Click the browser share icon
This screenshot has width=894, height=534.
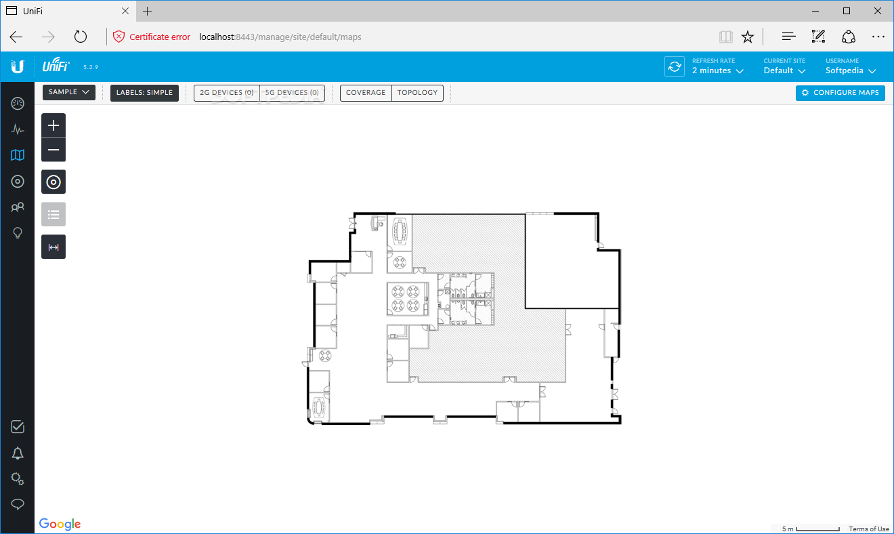pos(849,37)
